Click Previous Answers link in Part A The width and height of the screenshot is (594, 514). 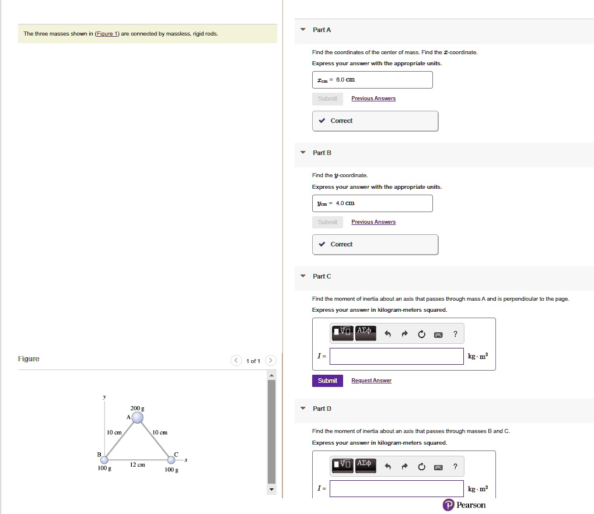pyautogui.click(x=373, y=98)
